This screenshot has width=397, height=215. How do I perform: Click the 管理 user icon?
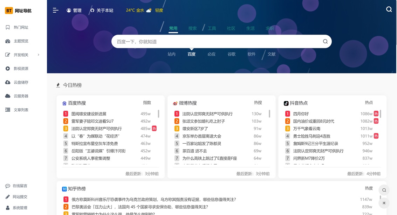click(69, 10)
